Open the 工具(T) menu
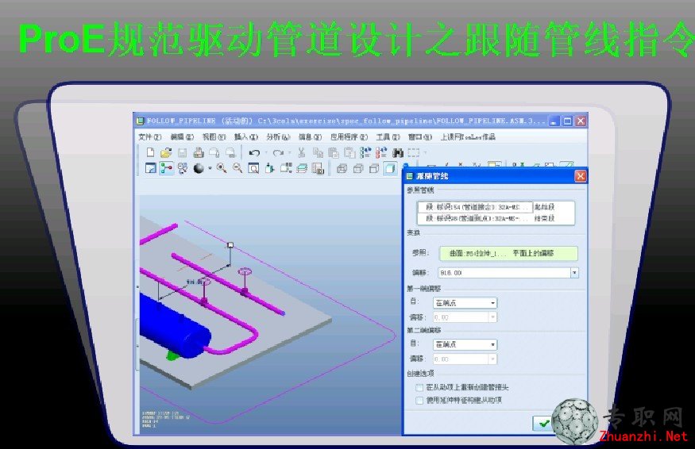The image size is (695, 449). tap(388, 136)
